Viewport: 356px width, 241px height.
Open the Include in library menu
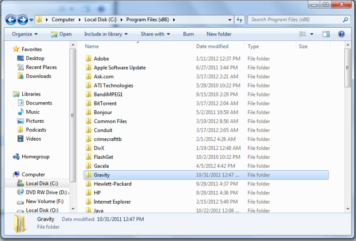coord(106,34)
